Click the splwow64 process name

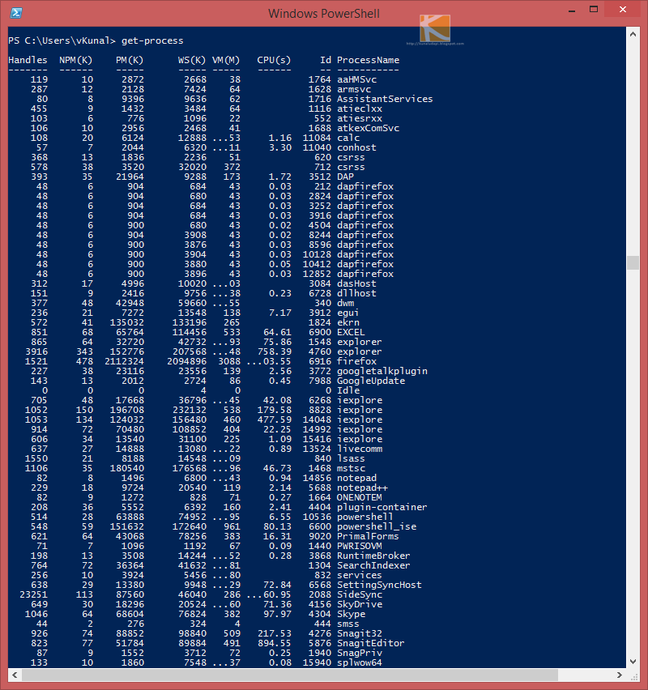360,662
